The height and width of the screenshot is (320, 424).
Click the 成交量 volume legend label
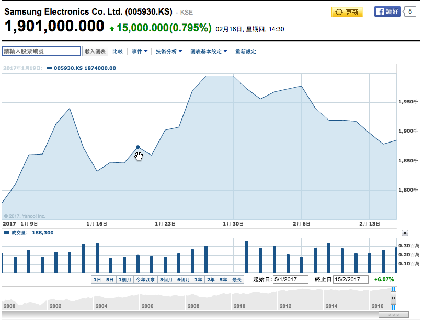point(19,233)
